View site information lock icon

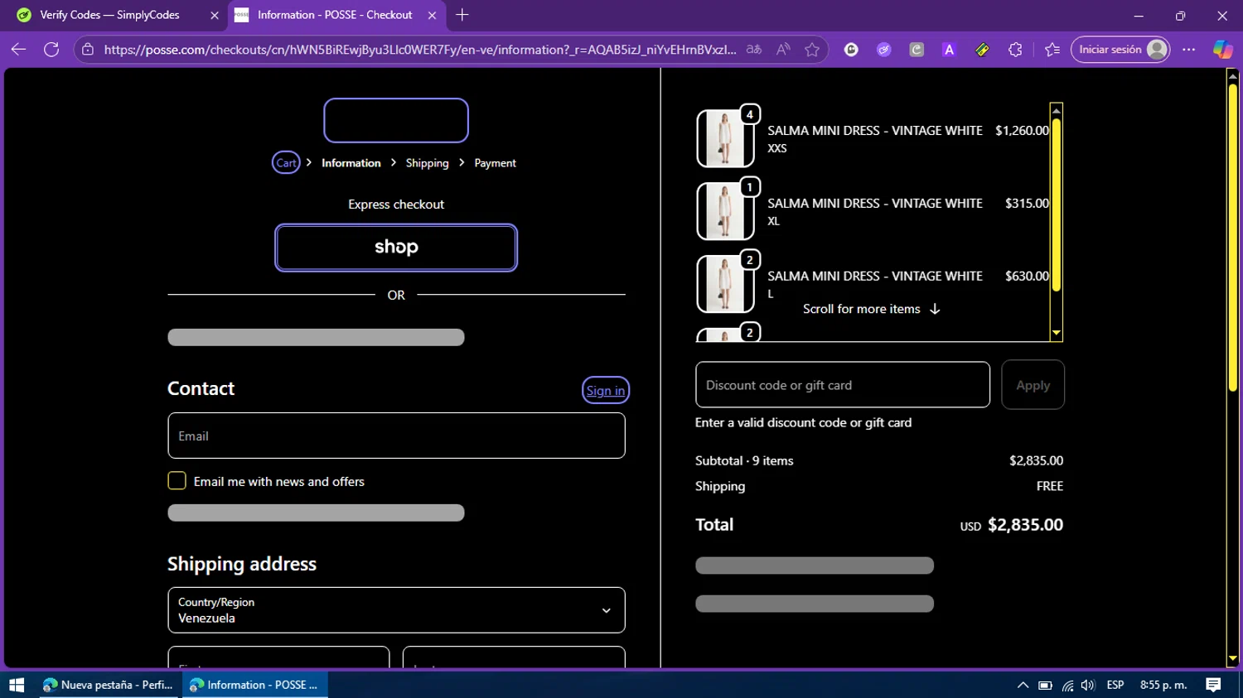[x=88, y=50]
